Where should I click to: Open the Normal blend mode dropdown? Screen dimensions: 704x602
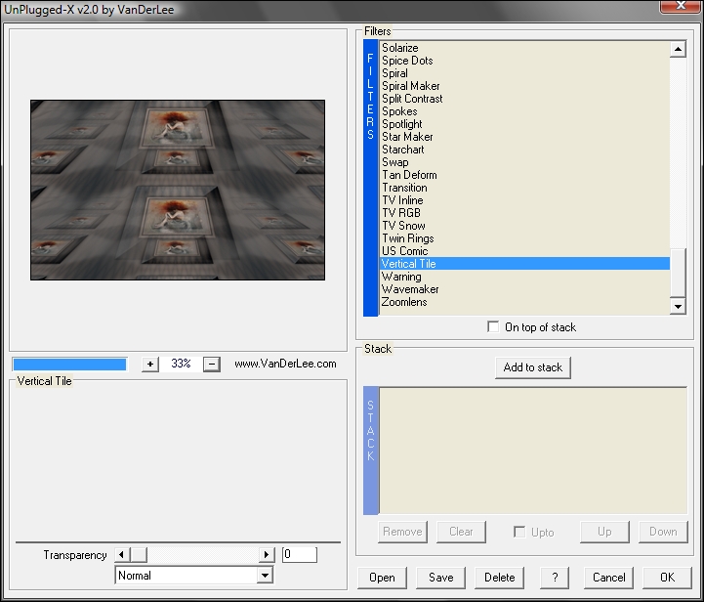265,576
